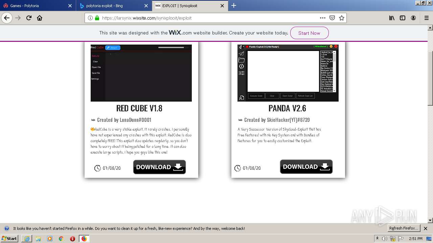This screenshot has height=243, width=433.
Task: Open the Firefox hamburger menu
Action: point(426,18)
